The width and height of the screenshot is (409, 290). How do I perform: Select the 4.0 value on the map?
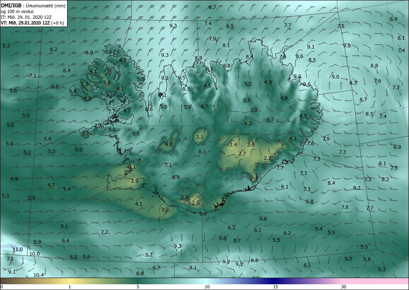(x=169, y=144)
